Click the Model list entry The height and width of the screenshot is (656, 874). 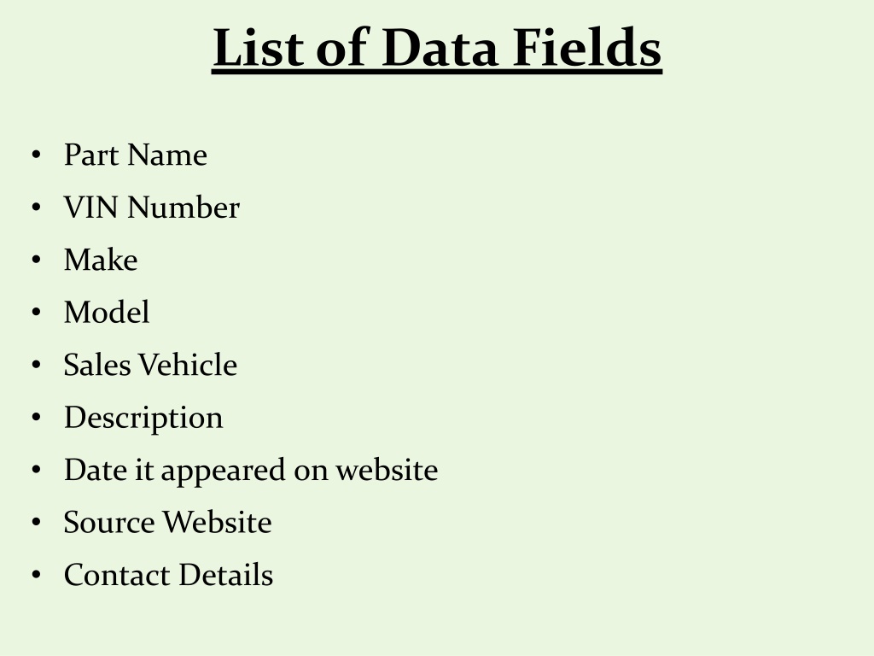(x=107, y=312)
